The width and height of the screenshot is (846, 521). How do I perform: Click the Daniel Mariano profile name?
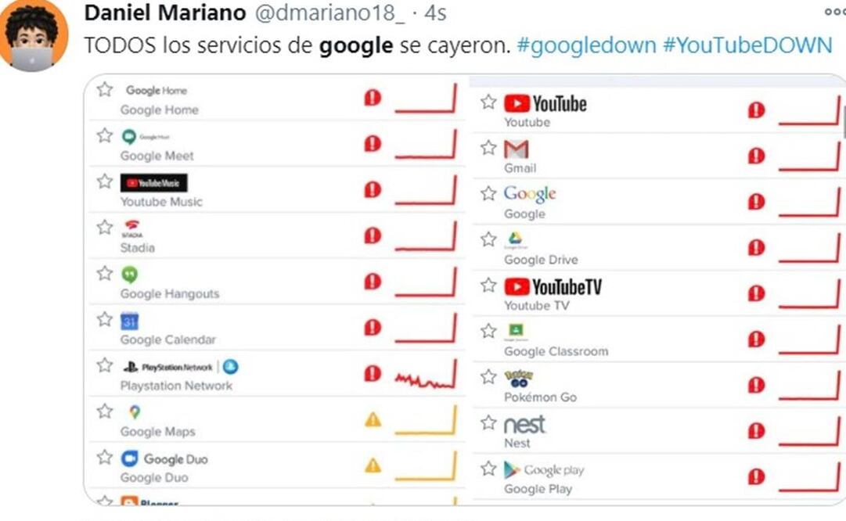(164, 12)
